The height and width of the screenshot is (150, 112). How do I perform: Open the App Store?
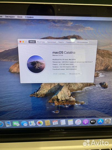click(100, 121)
